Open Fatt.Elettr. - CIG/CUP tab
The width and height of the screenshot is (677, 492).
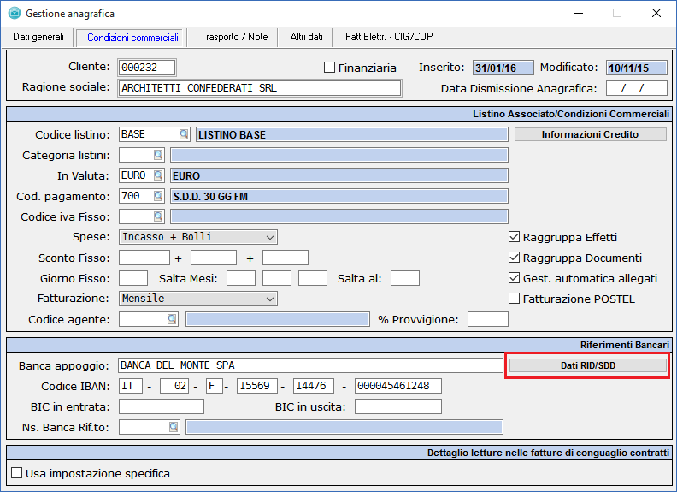pyautogui.click(x=389, y=37)
